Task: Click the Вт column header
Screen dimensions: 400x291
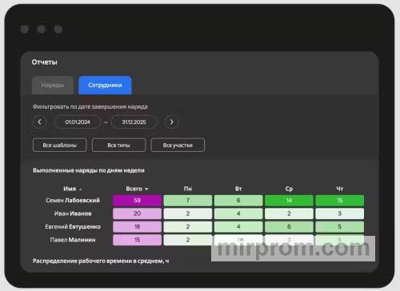Action: click(238, 189)
